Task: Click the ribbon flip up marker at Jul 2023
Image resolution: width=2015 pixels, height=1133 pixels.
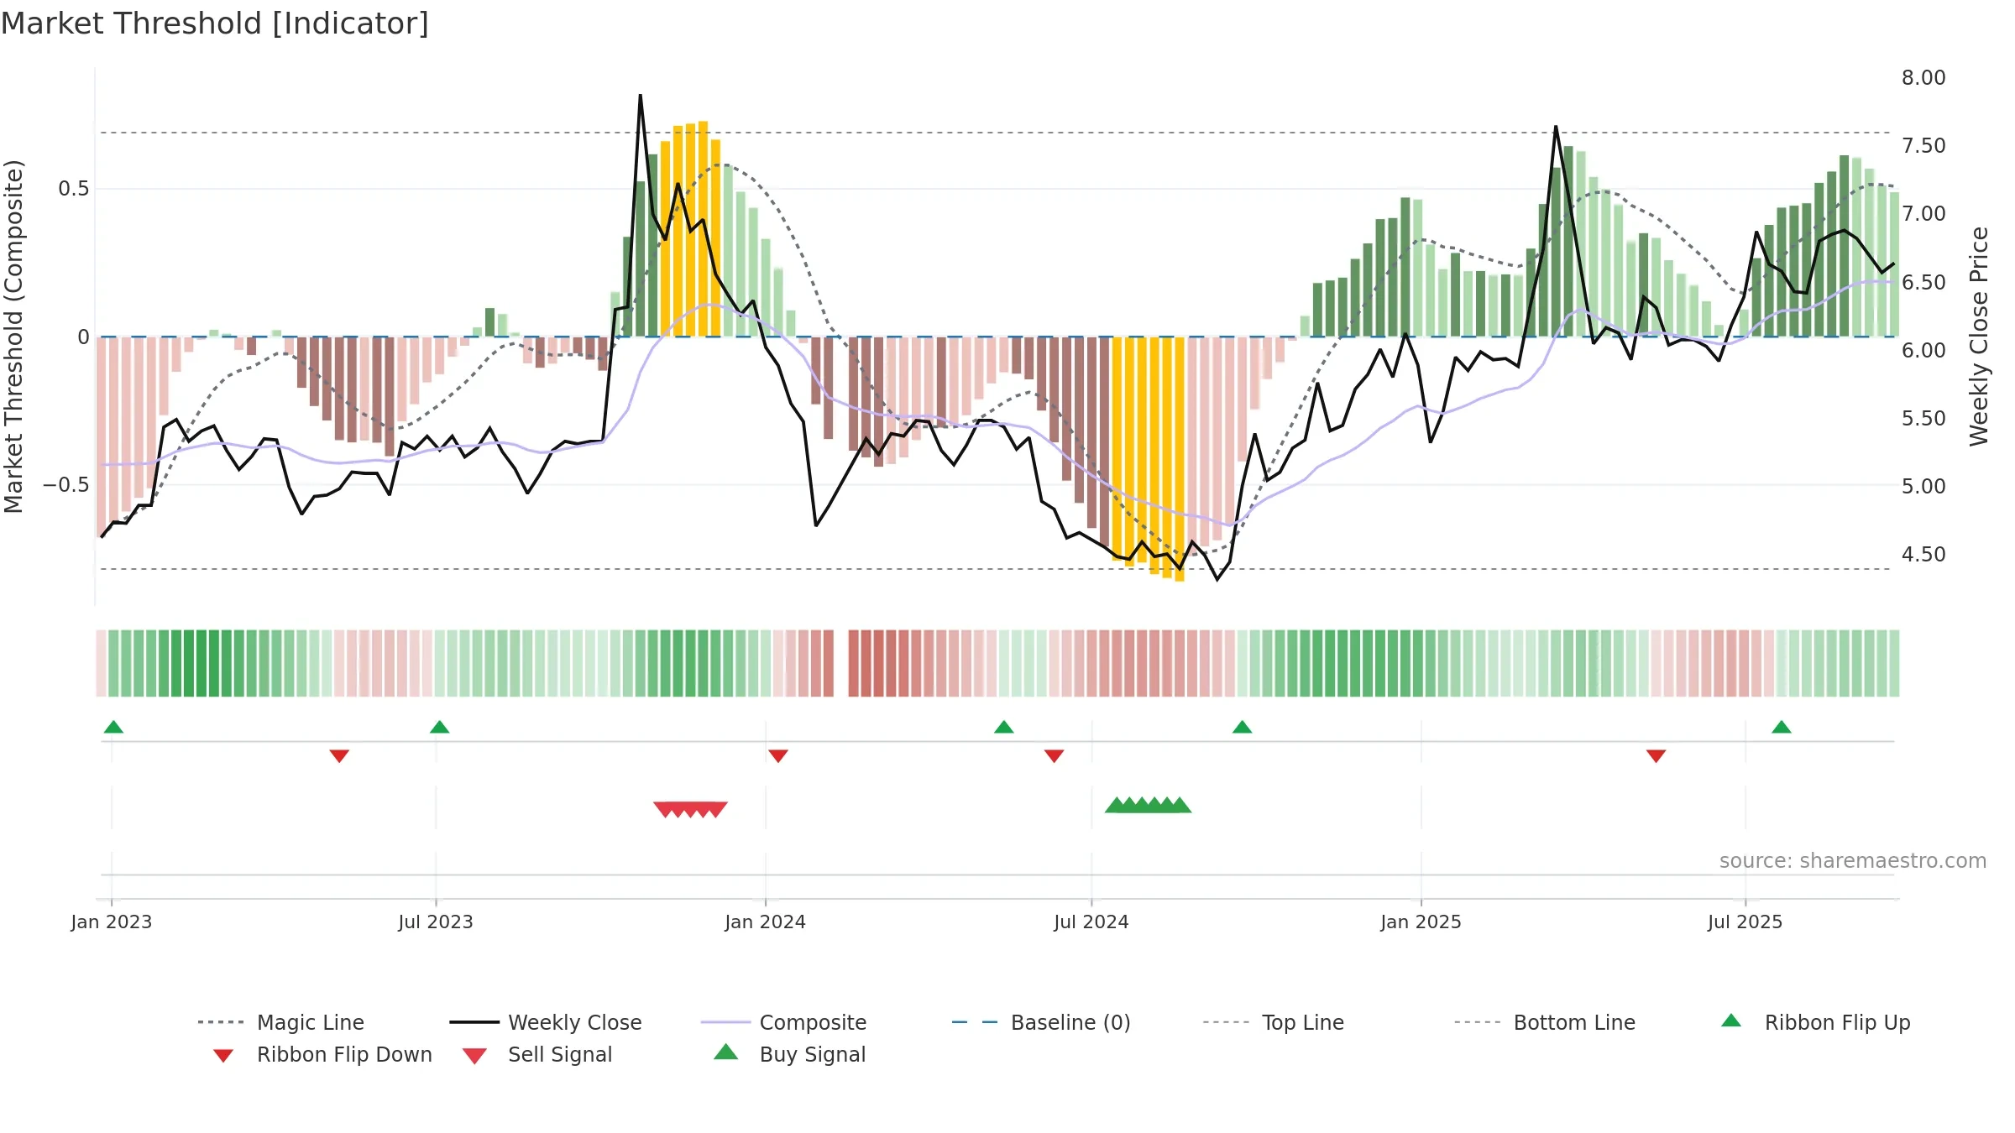Action: click(439, 727)
